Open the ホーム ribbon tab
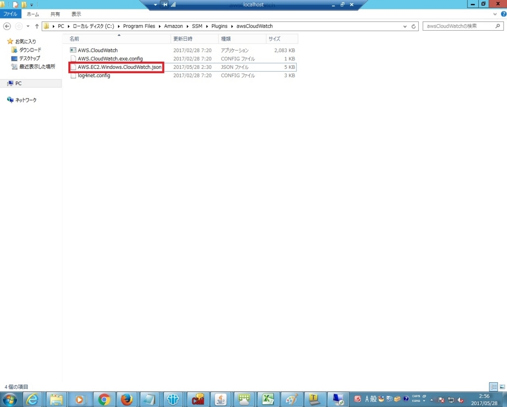This screenshot has height=407, width=507. 33,14
